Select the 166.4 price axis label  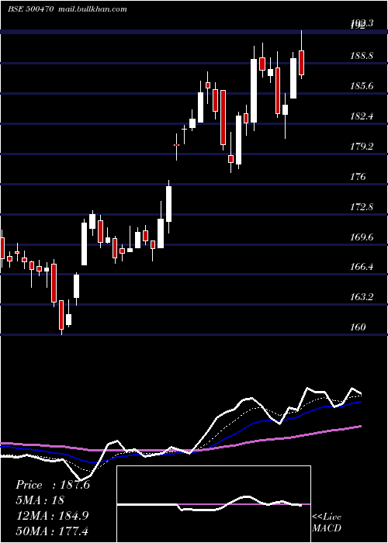pos(362,267)
